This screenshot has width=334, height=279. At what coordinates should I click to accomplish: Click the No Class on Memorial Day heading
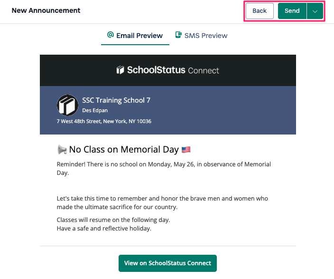point(124,149)
